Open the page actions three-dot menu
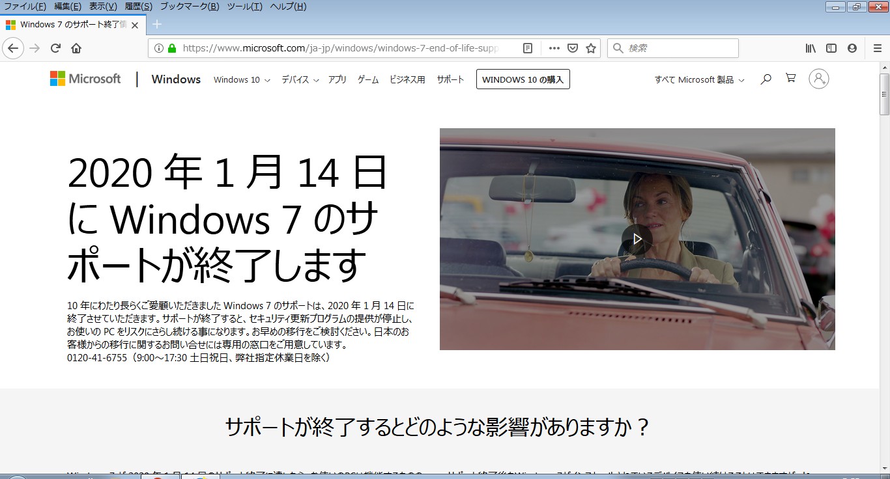This screenshot has width=890, height=479. [554, 48]
